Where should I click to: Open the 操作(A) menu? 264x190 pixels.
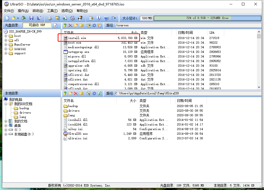click(x=23, y=11)
